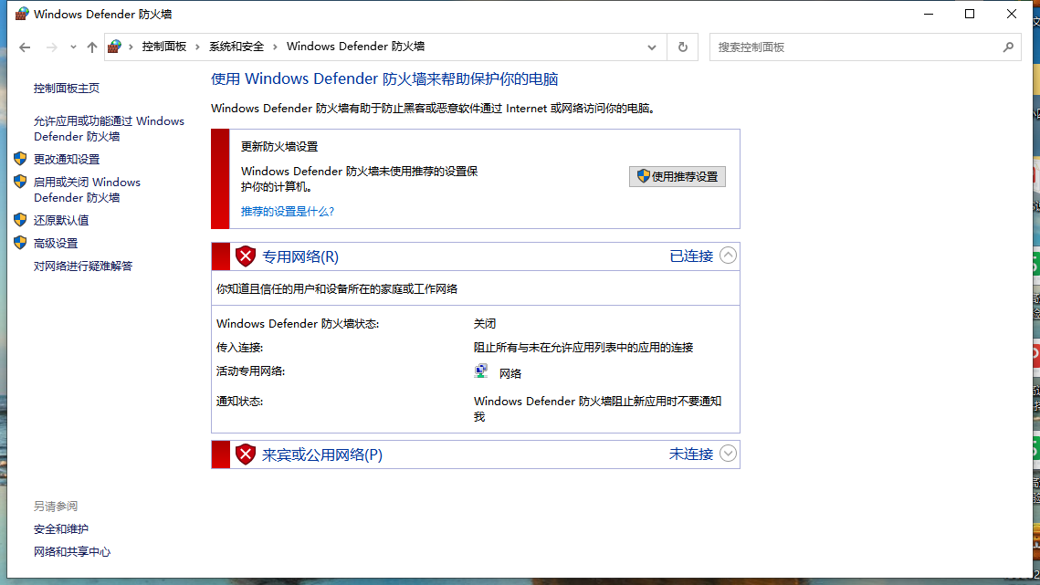Expand 来宾或公用网络 section with chevron
This screenshot has height=585, width=1040.
(728, 454)
